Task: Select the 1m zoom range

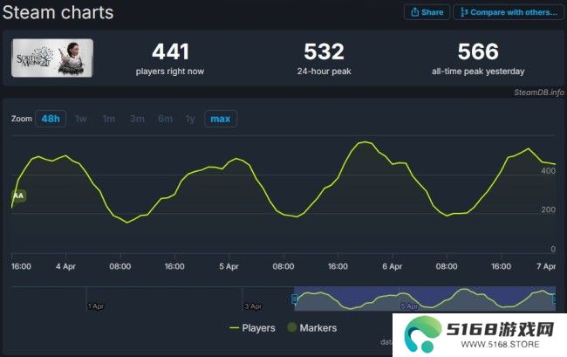Action: (109, 119)
